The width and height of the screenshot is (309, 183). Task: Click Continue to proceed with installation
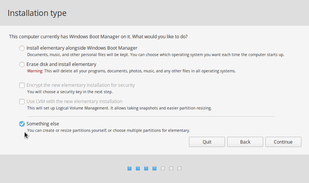point(283,142)
